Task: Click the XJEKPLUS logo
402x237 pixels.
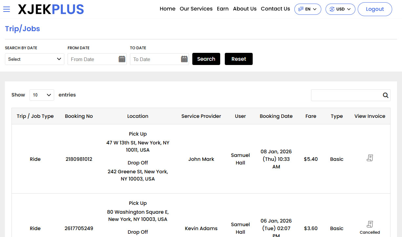Action: pos(51,10)
